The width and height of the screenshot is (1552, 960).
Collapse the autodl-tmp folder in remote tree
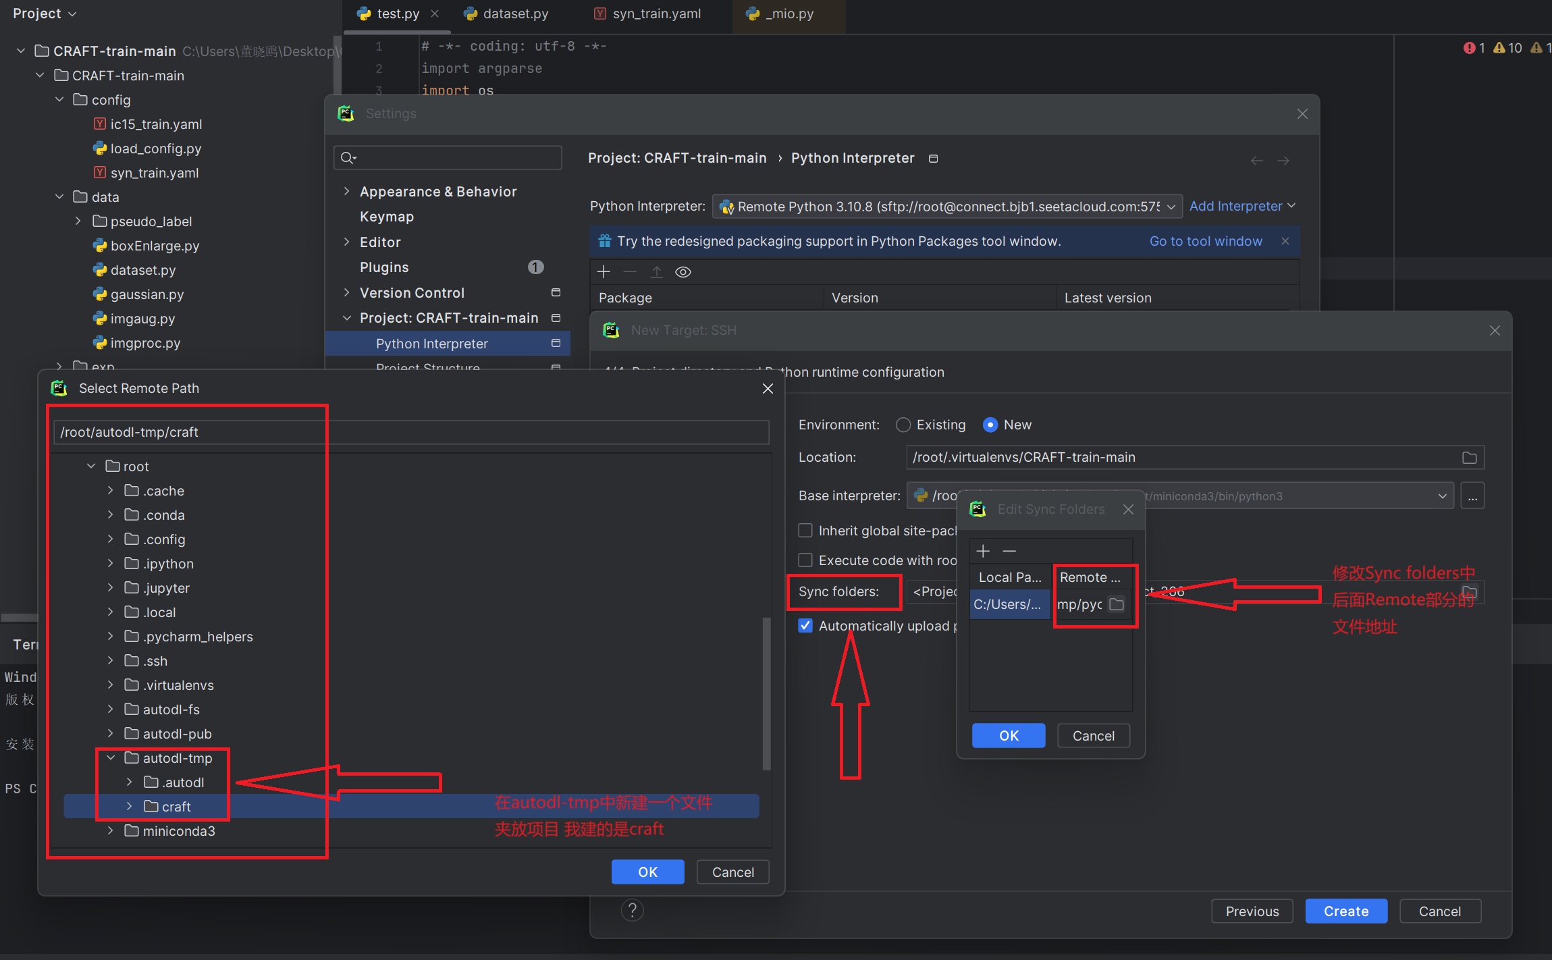click(111, 758)
